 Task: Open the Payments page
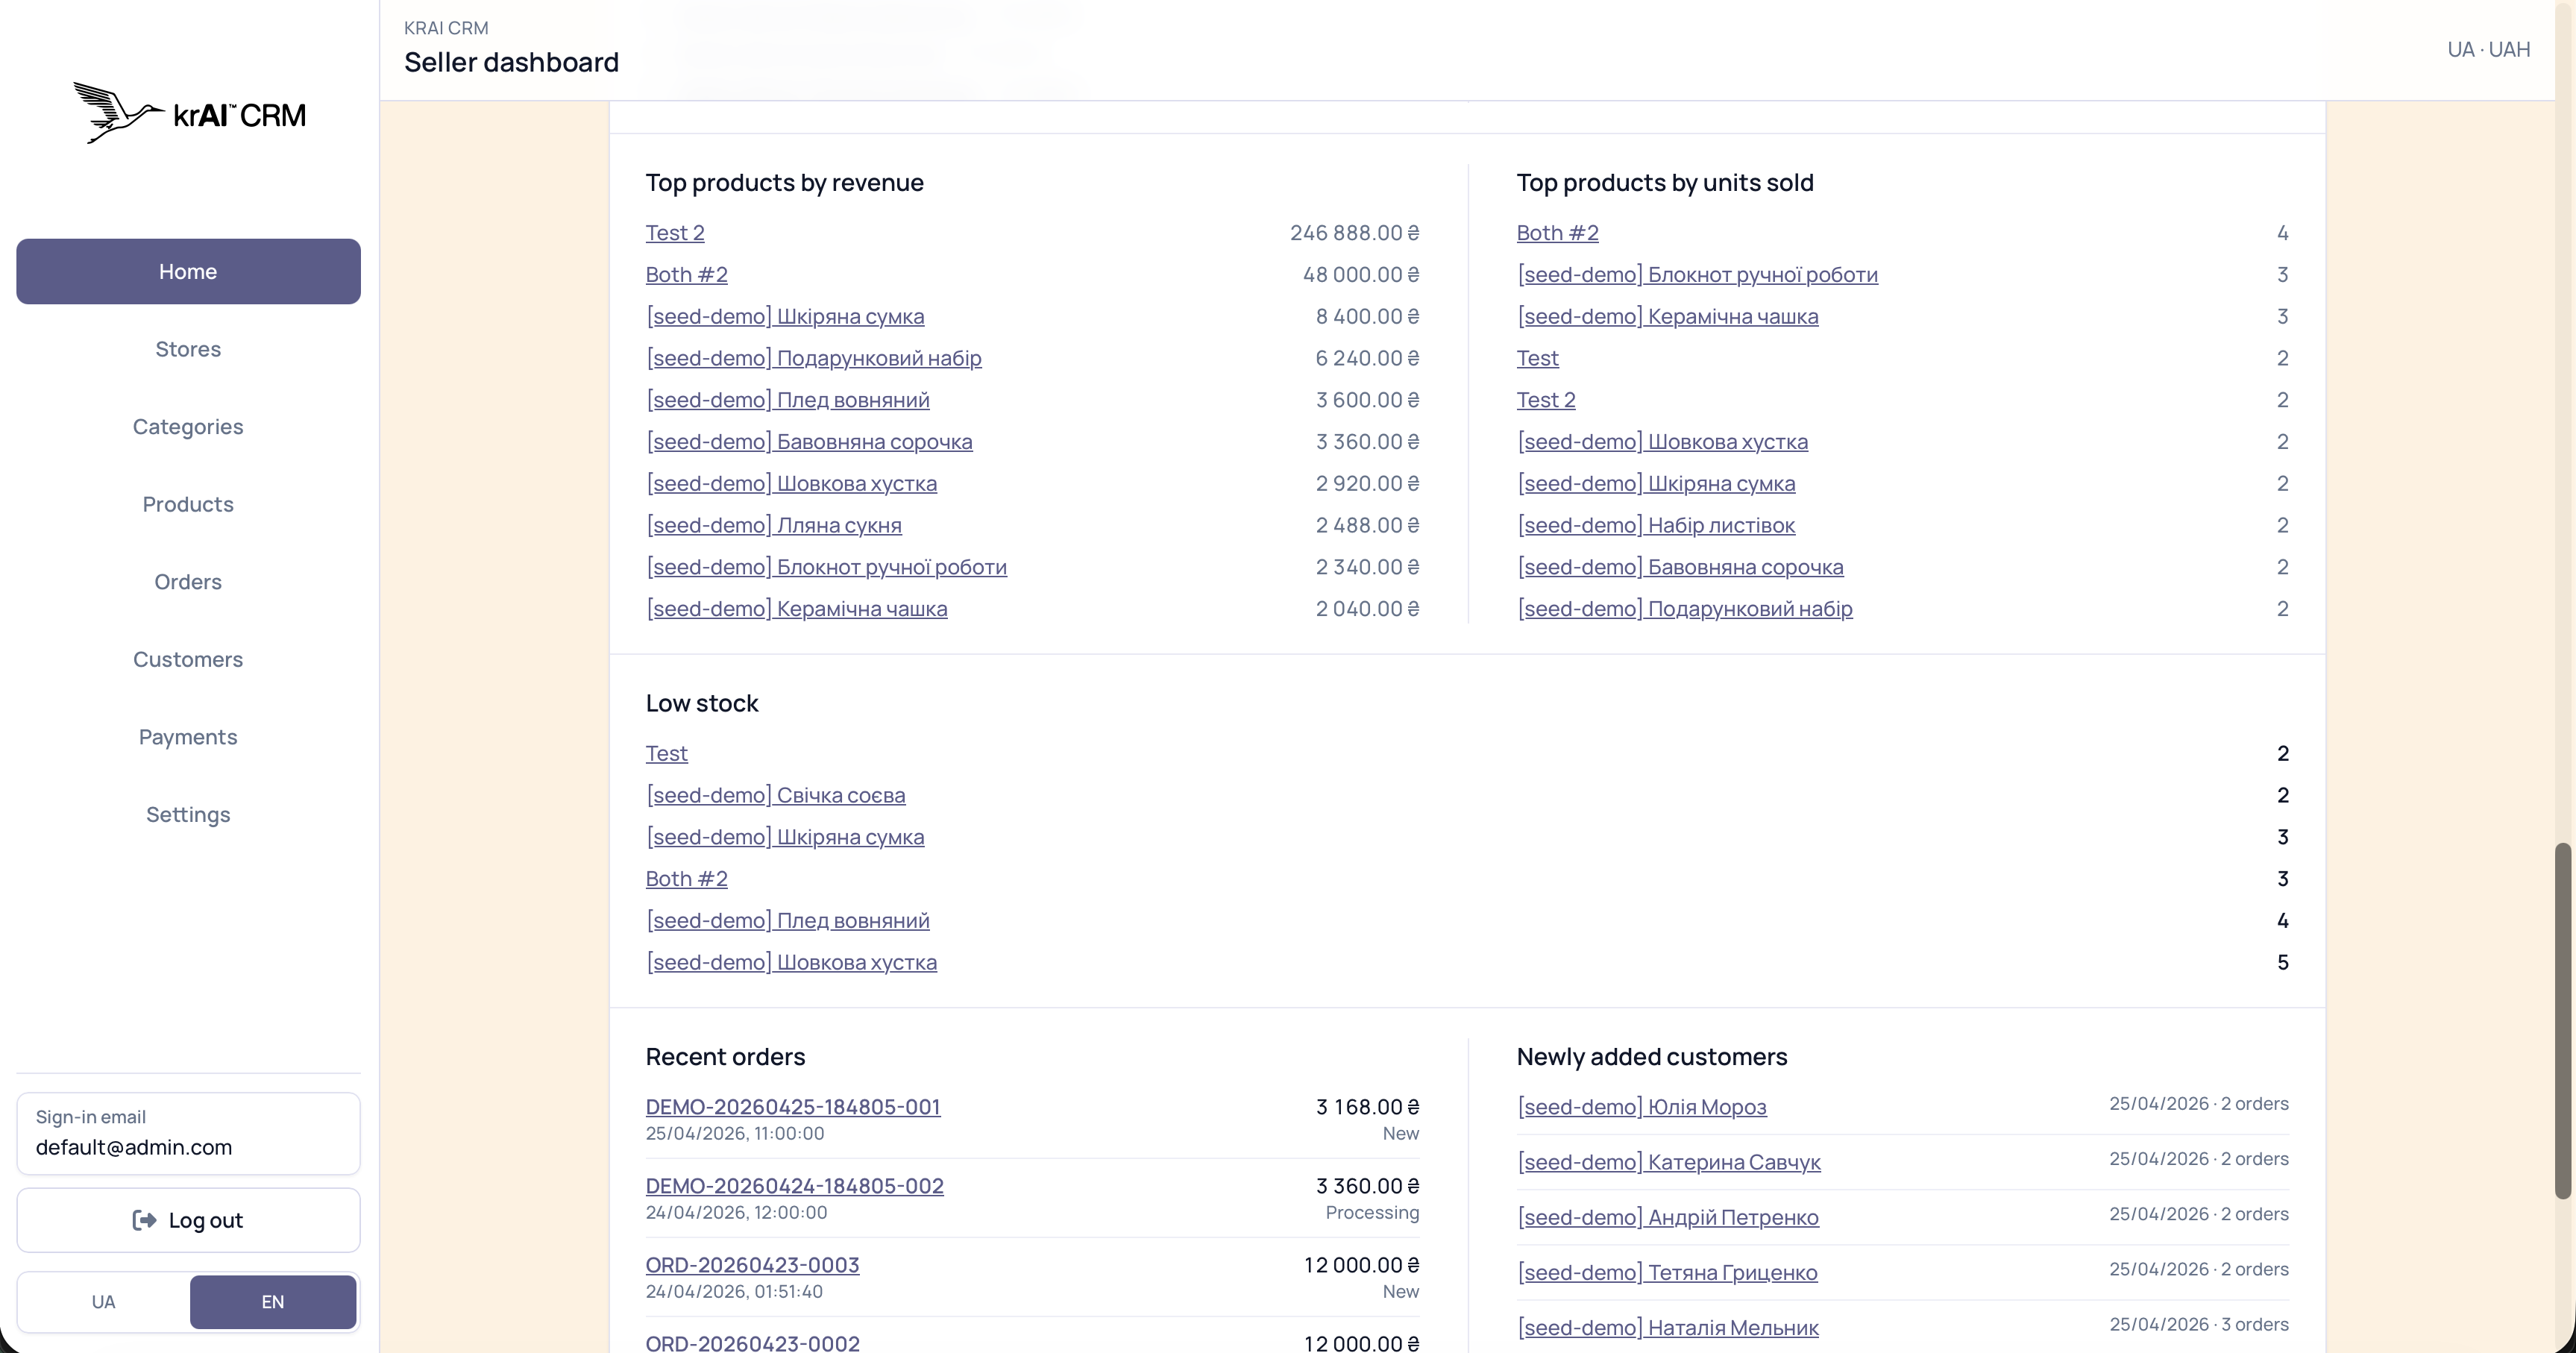pyautogui.click(x=188, y=736)
